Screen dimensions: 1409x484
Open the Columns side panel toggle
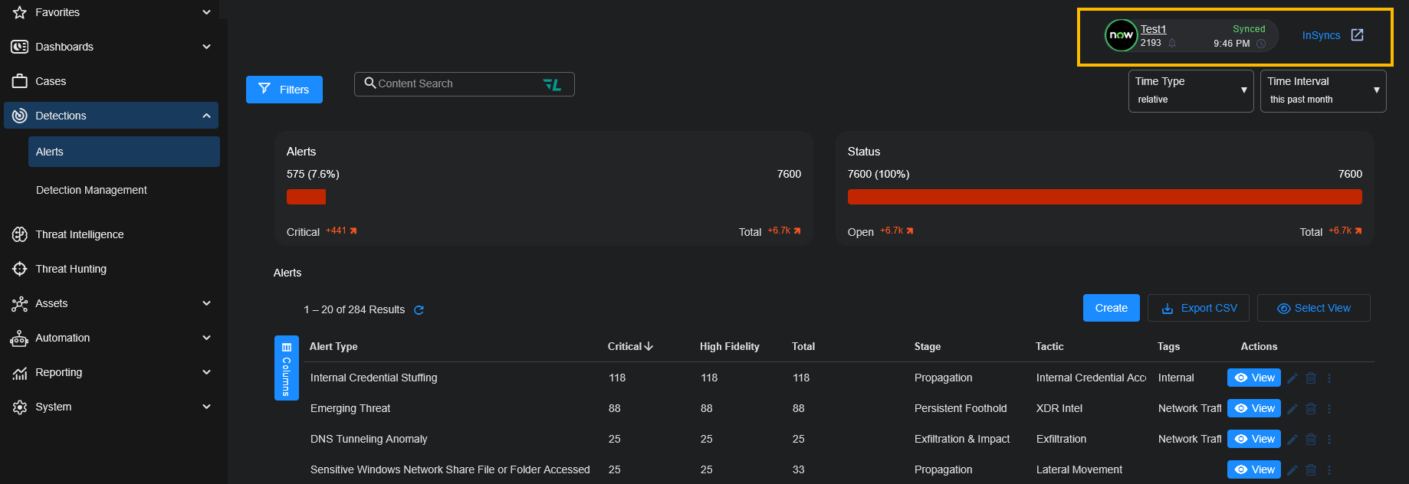tap(286, 368)
